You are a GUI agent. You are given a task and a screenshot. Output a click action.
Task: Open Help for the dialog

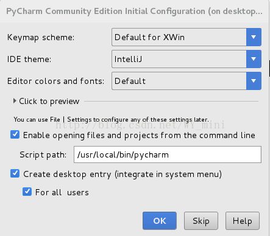coord(243,221)
